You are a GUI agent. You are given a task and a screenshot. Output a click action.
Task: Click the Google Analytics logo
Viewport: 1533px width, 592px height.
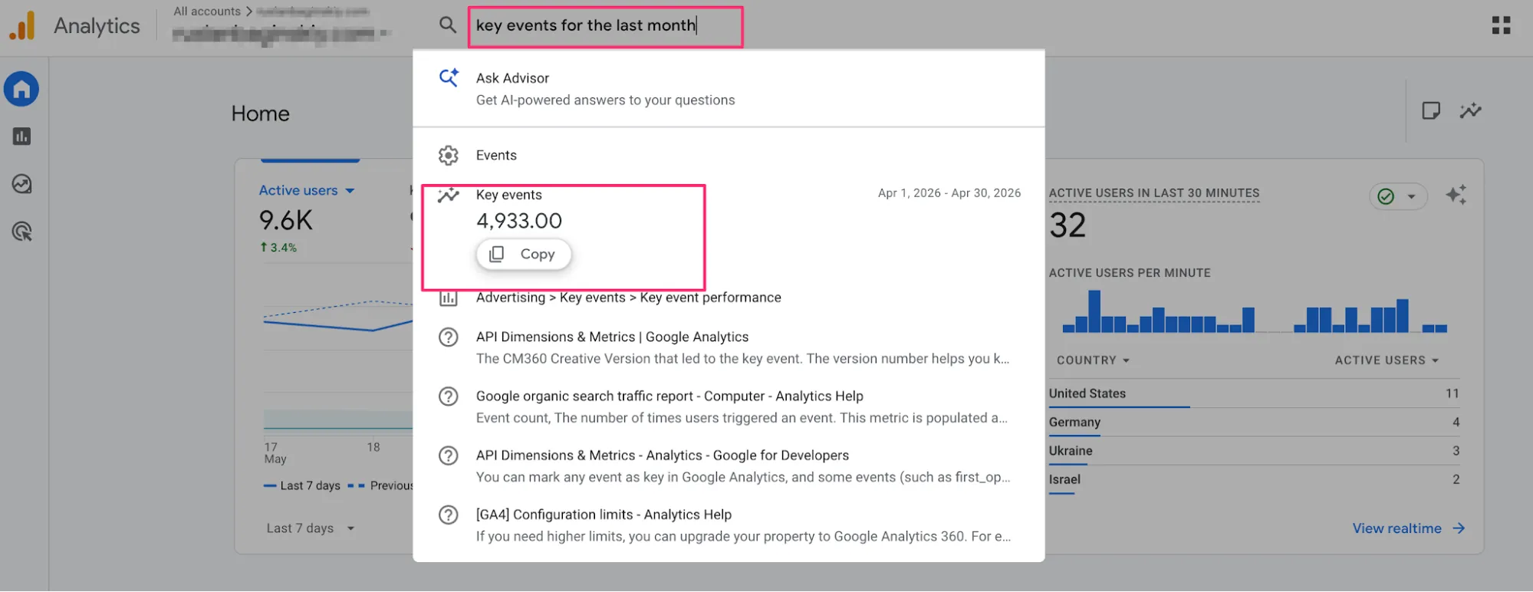[22, 25]
